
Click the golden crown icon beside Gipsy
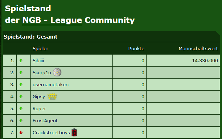pyautogui.click(x=52, y=96)
